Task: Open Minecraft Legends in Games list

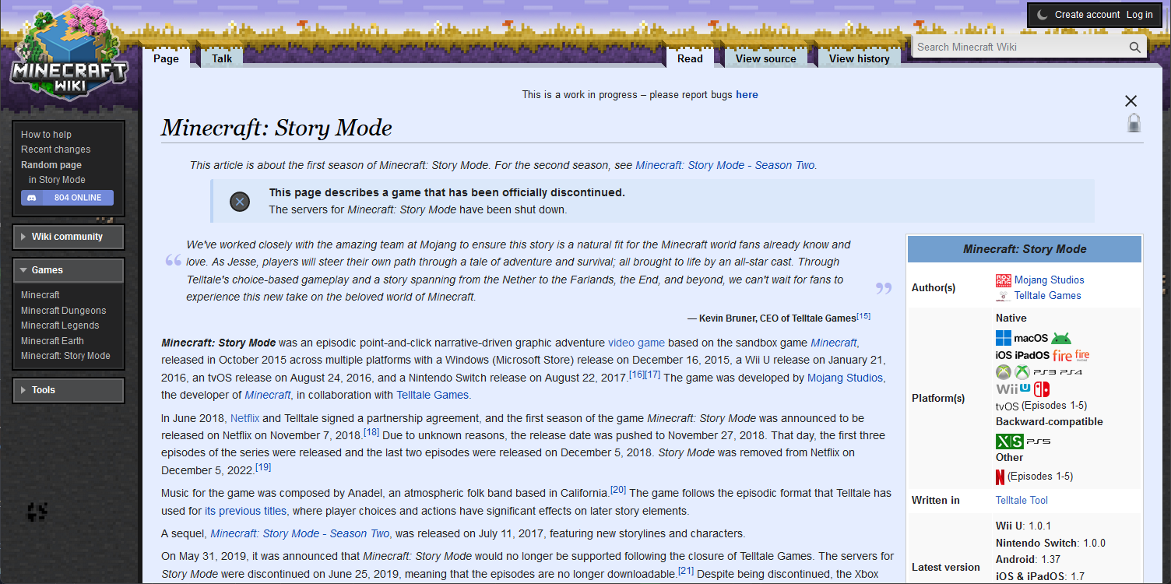Action: [x=60, y=325]
